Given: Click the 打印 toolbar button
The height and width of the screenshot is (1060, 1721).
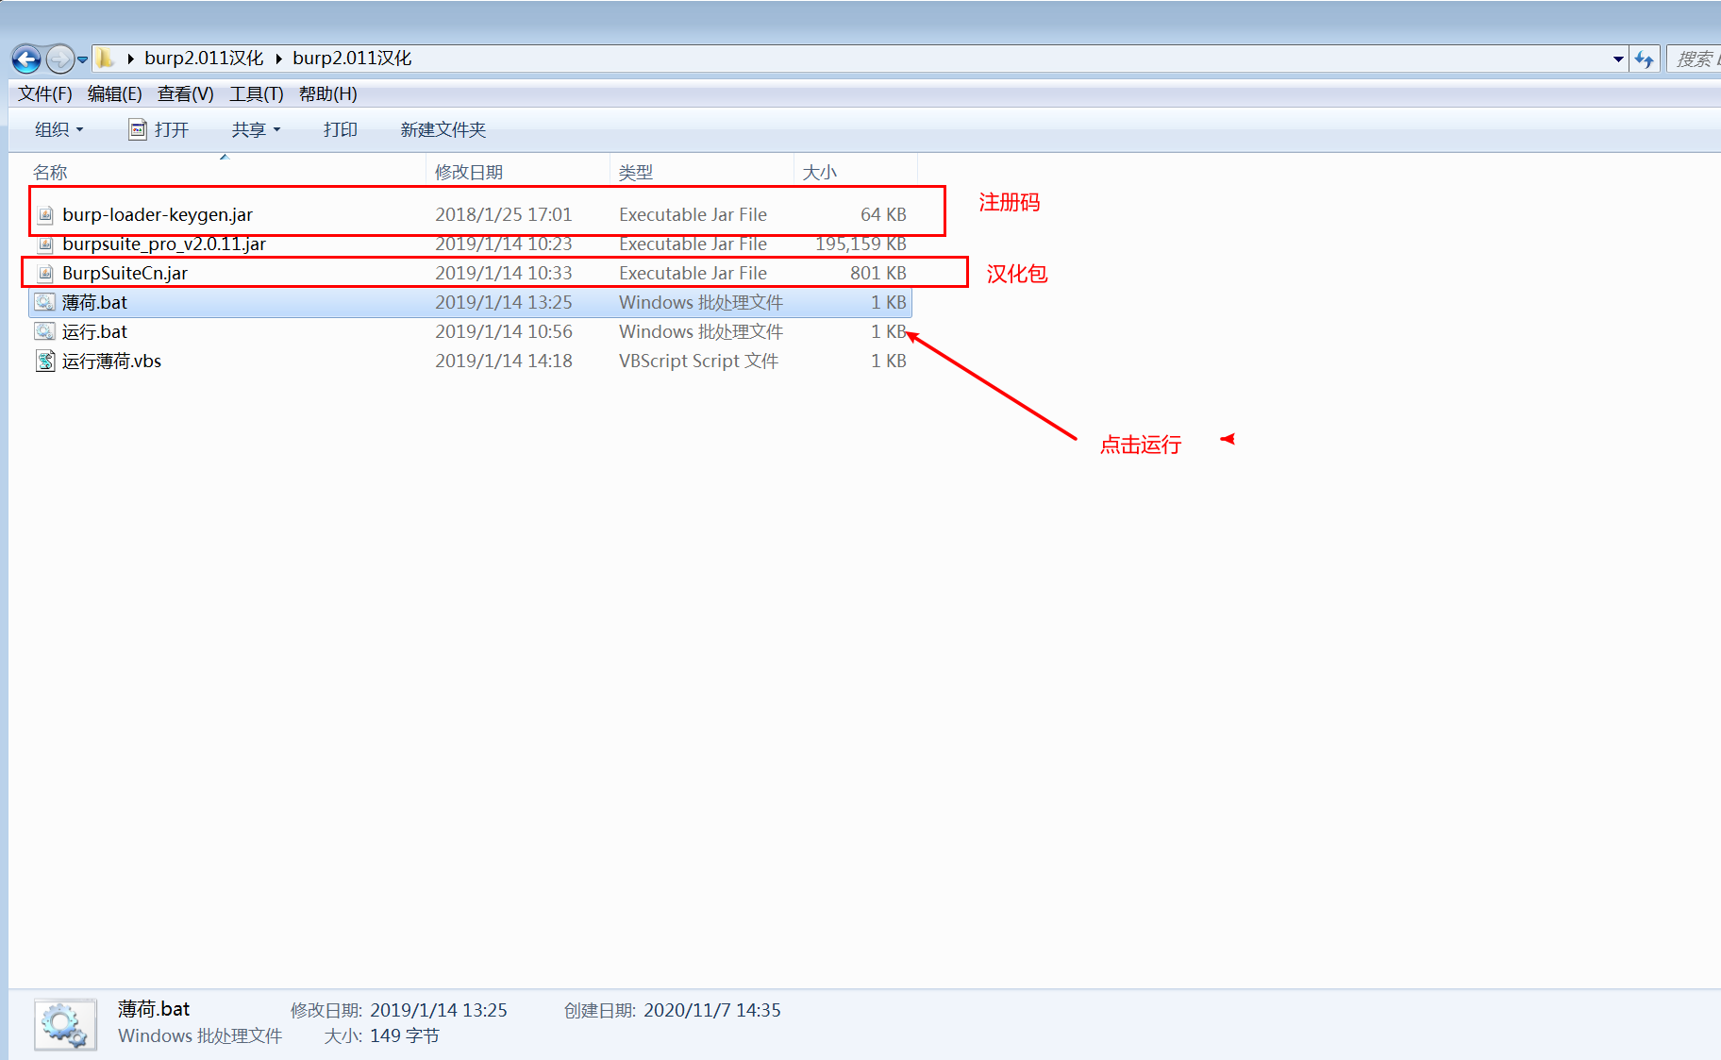Looking at the screenshot, I should click(x=340, y=129).
